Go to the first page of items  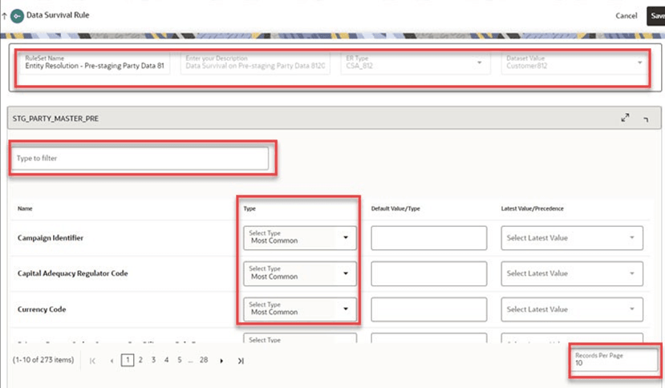pyautogui.click(x=92, y=361)
